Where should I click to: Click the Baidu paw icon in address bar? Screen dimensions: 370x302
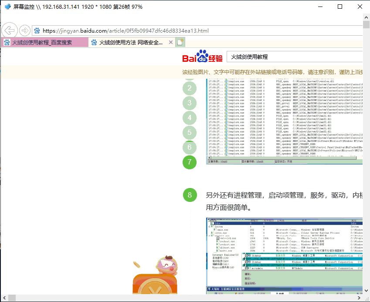(37, 30)
